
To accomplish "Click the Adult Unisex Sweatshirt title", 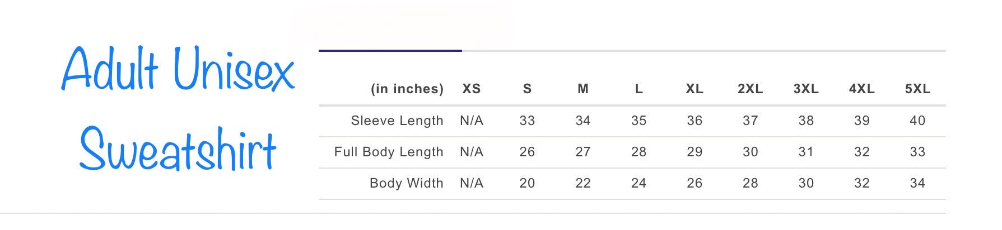I will coord(178,109).
